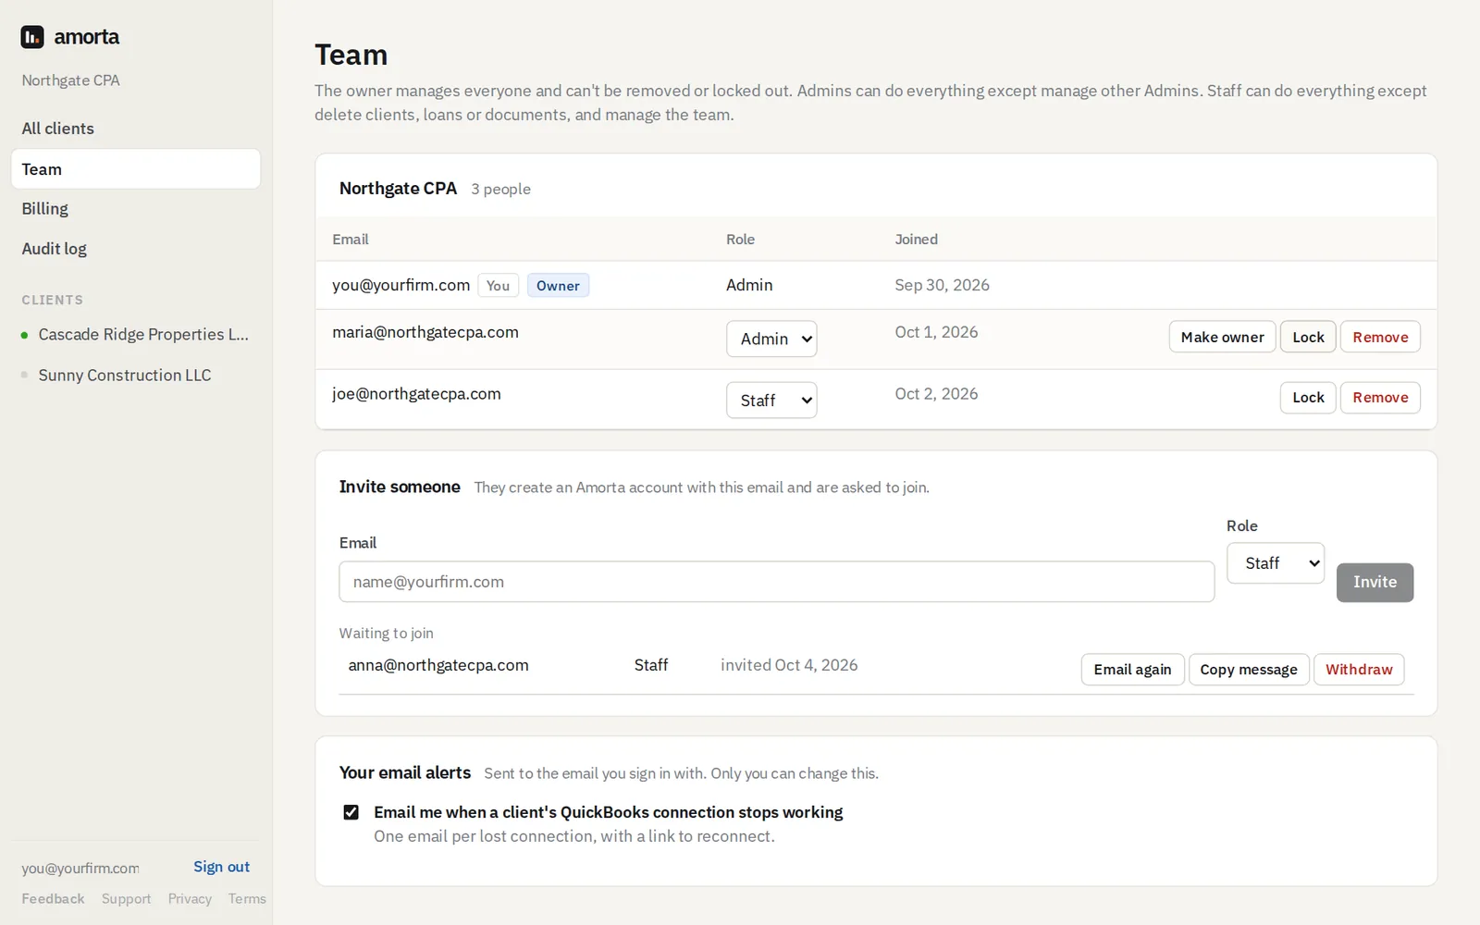Remove maria@northgatecpa.com from team
The width and height of the screenshot is (1480, 925).
[x=1380, y=338]
